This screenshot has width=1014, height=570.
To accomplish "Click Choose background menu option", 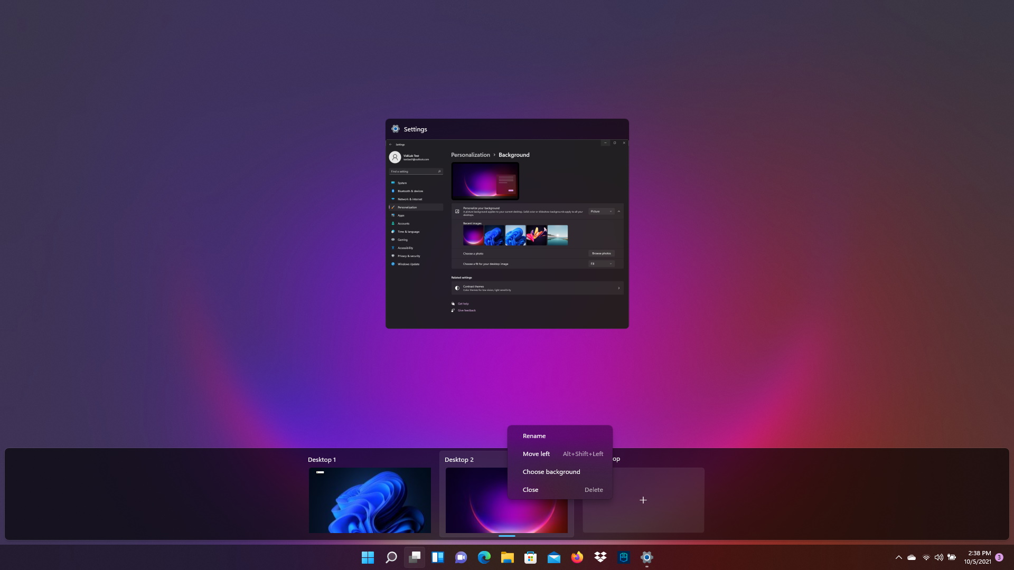I will pos(551,472).
